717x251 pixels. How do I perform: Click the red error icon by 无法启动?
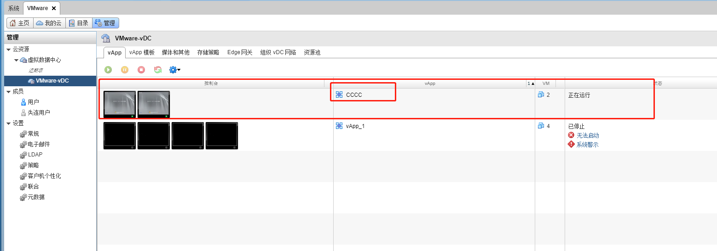(571, 135)
